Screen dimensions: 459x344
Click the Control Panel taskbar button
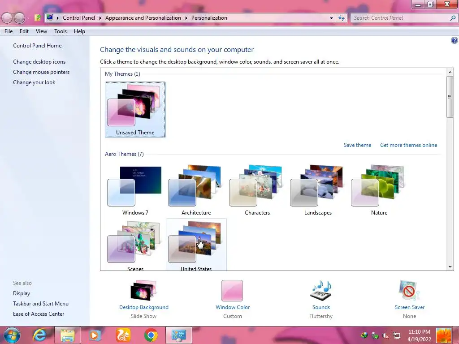(x=179, y=335)
